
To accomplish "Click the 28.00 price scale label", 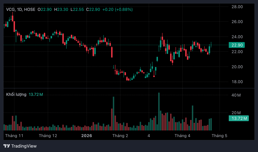I will (237, 7).
